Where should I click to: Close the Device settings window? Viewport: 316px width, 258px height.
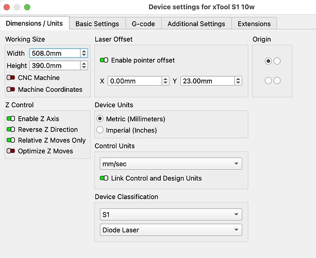point(7,7)
